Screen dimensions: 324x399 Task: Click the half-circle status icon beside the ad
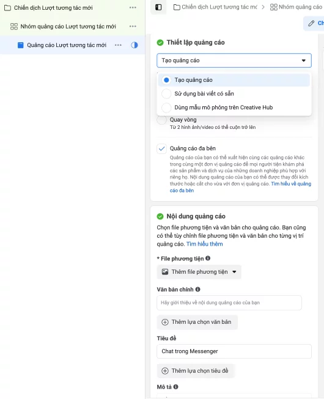pyautogui.click(x=134, y=45)
